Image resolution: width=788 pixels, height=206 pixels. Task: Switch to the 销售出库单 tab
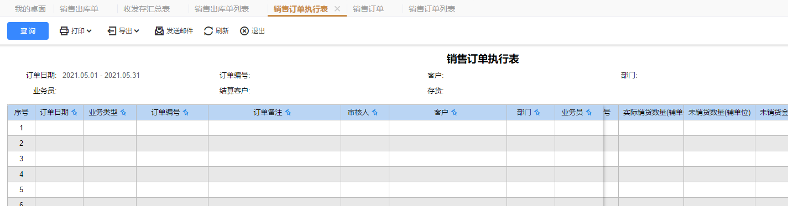(x=79, y=9)
